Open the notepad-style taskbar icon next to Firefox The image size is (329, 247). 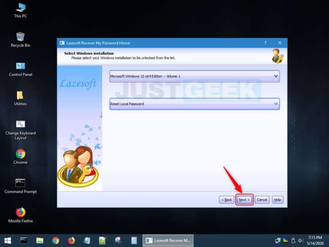[87, 241]
